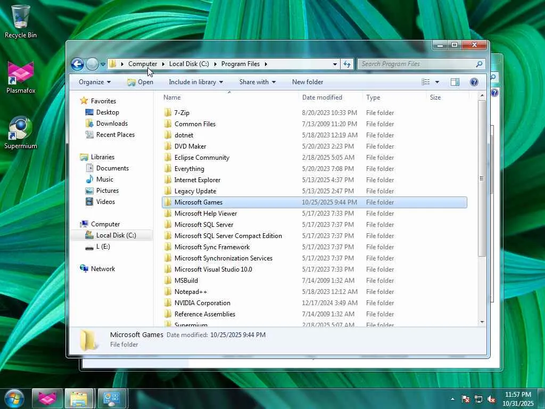Select Microsoft Visual Studio 10.0 folder
The image size is (545, 409).
click(213, 269)
